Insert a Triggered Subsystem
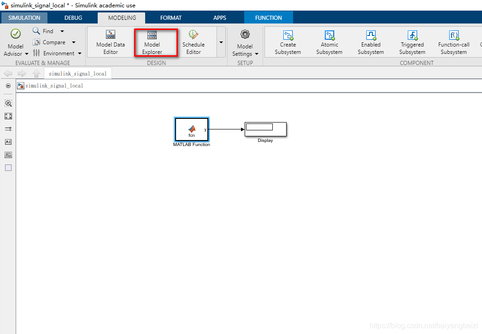 pyautogui.click(x=412, y=42)
